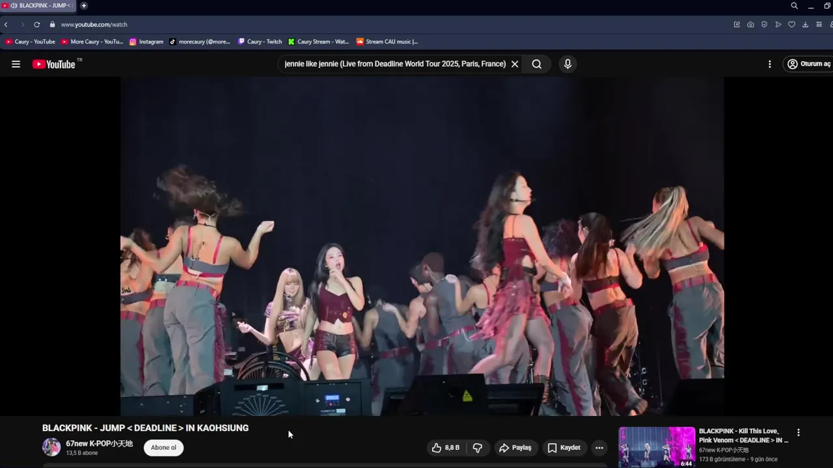Save the video with Kaydet
The image size is (833, 468).
(564, 448)
